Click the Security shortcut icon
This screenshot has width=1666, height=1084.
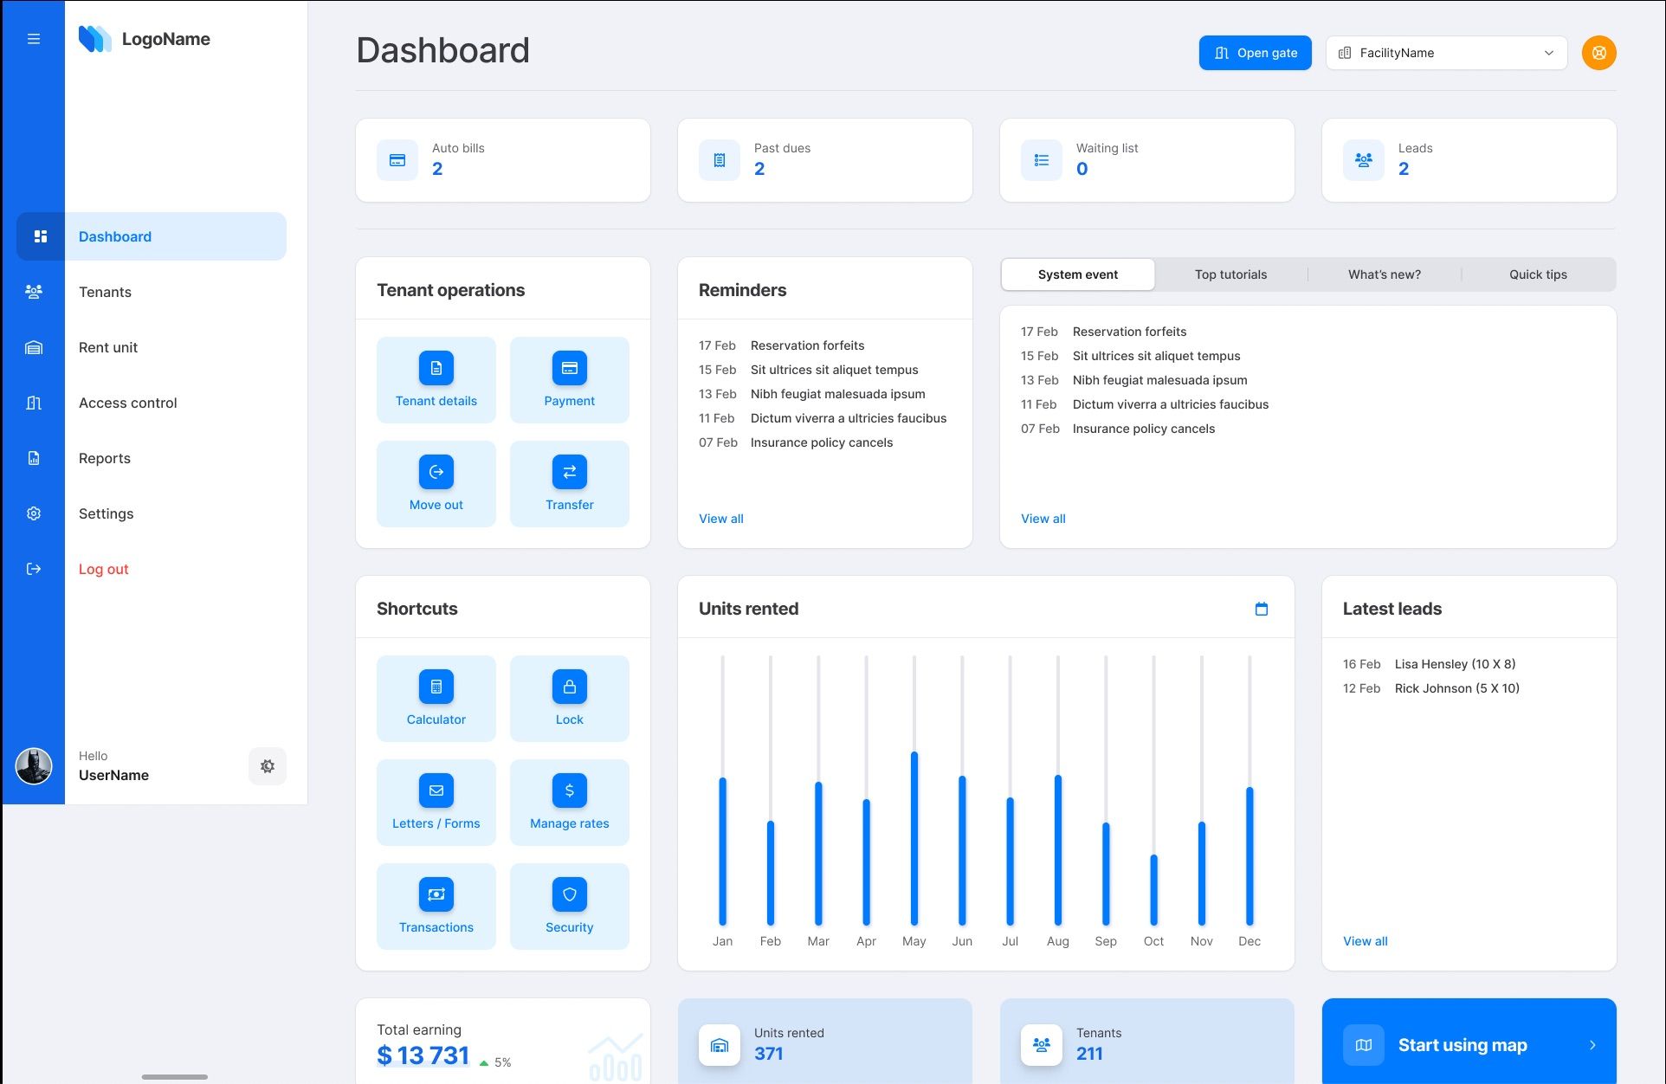pos(569,894)
